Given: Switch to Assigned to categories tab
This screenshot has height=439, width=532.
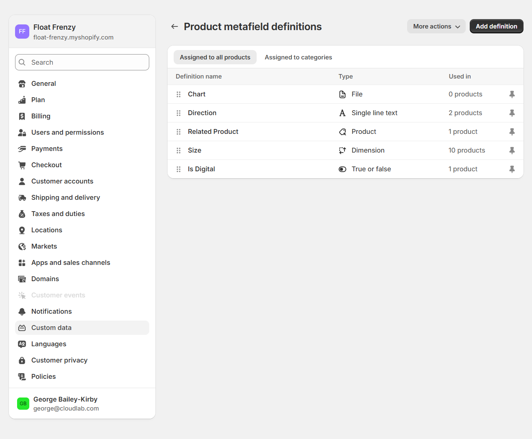Looking at the screenshot, I should pos(298,57).
